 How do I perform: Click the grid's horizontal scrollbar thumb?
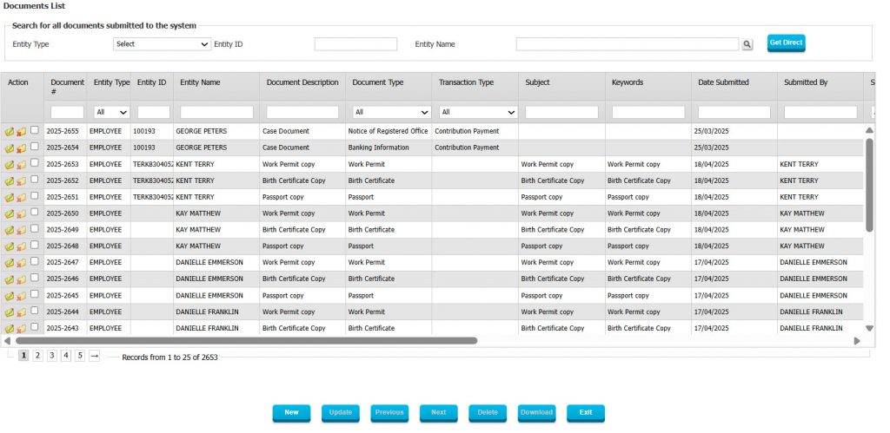(243, 341)
